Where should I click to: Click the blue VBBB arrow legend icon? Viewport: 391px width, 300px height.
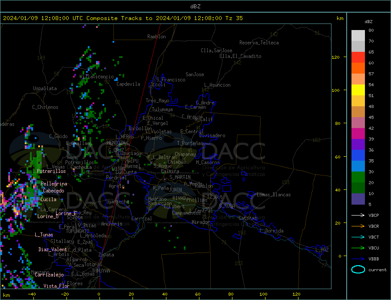click(358, 259)
